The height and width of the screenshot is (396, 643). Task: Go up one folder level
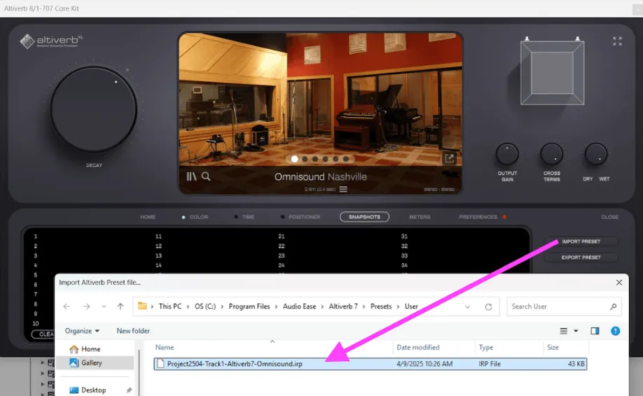coord(120,306)
